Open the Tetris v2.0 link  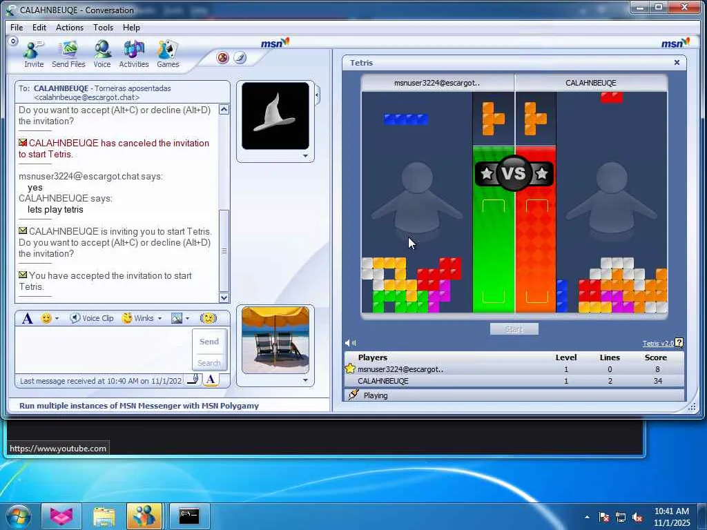click(658, 344)
